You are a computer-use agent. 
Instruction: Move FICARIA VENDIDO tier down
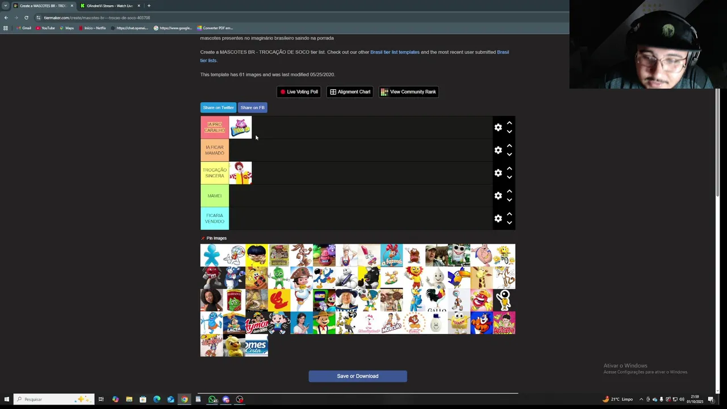click(x=509, y=223)
